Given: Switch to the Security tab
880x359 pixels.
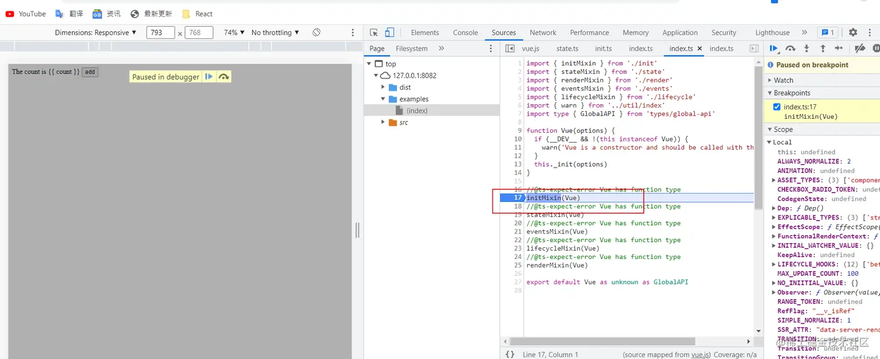Looking at the screenshot, I should (724, 33).
